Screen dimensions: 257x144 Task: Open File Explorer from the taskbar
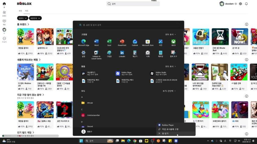pos(123,141)
